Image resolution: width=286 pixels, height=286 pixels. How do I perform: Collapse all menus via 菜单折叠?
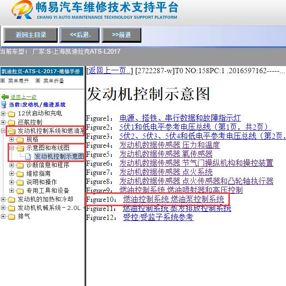(x=54, y=81)
